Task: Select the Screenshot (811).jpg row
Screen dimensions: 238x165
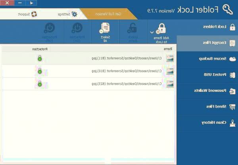Action: (x=88, y=58)
